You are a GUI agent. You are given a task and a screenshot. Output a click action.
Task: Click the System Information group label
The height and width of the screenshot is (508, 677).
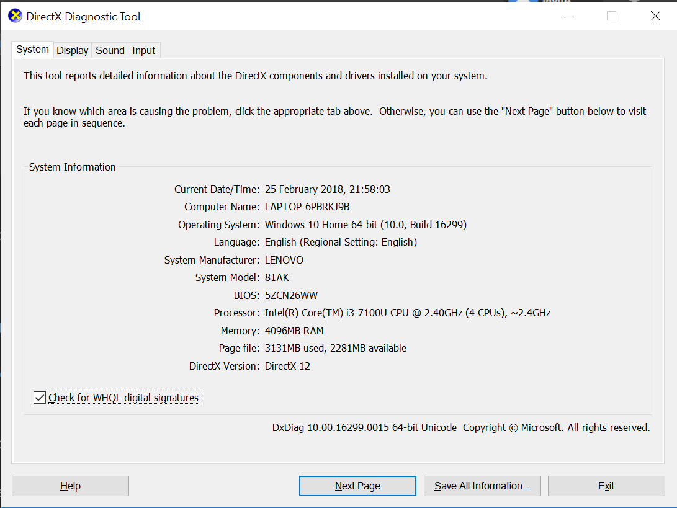(72, 167)
